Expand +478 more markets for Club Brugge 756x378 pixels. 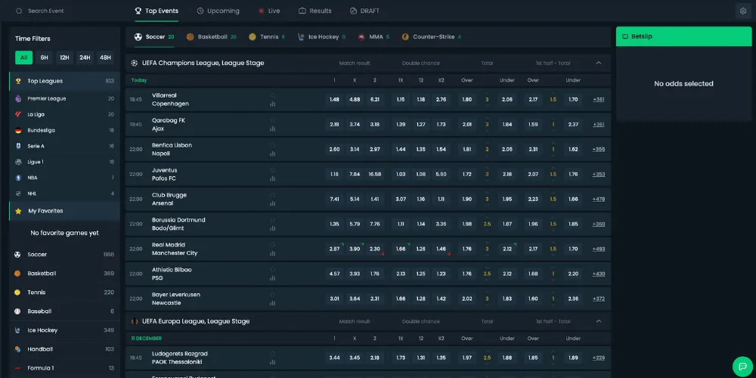(x=598, y=199)
